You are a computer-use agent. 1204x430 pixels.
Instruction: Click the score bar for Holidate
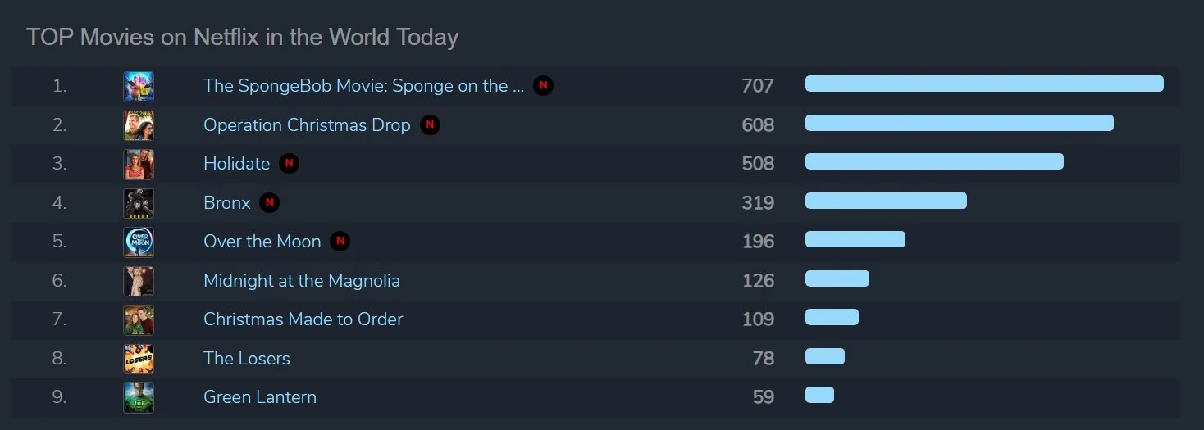pyautogui.click(x=934, y=162)
